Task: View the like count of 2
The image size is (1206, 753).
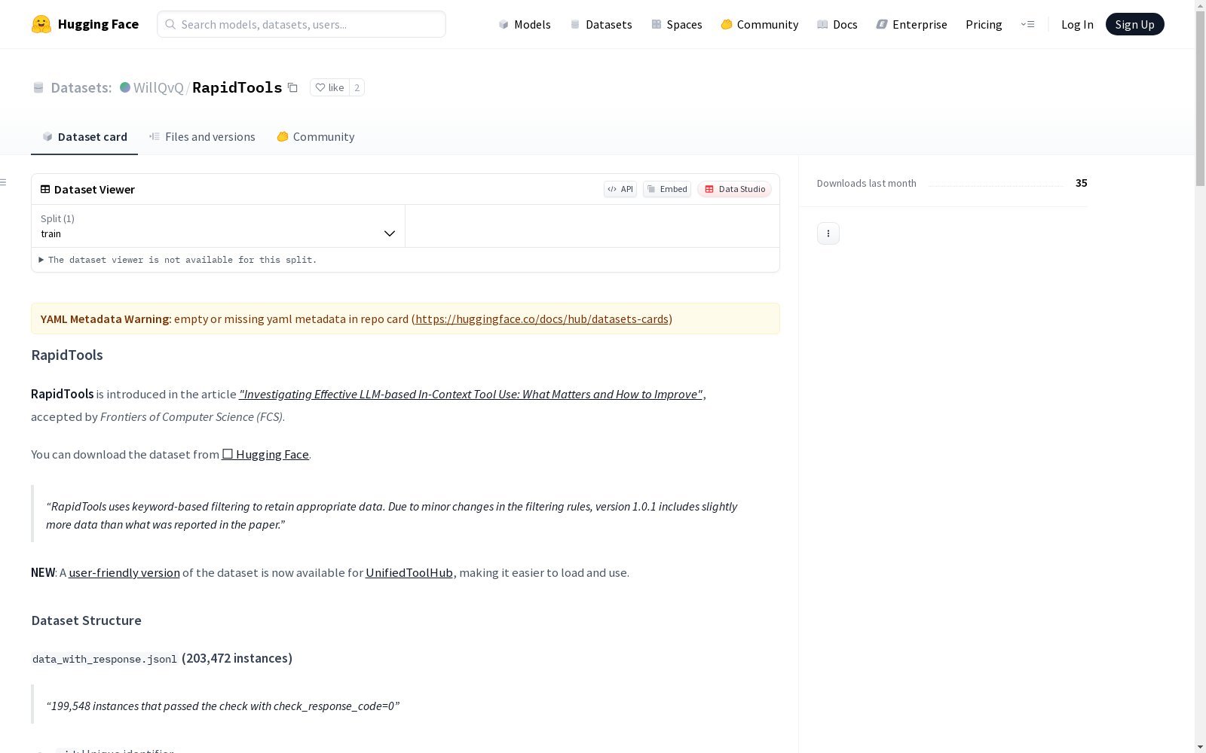Action: [x=357, y=87]
